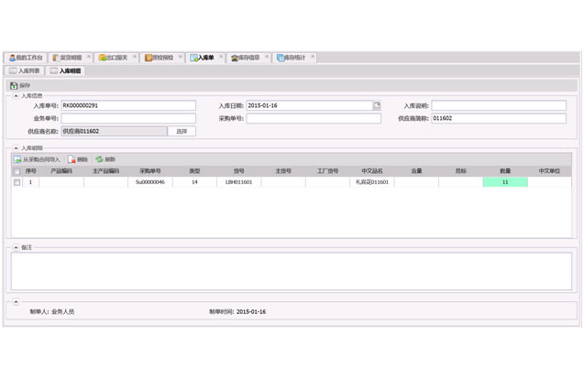Close the 质检报检 tab
584x378 pixels.
(181, 57)
